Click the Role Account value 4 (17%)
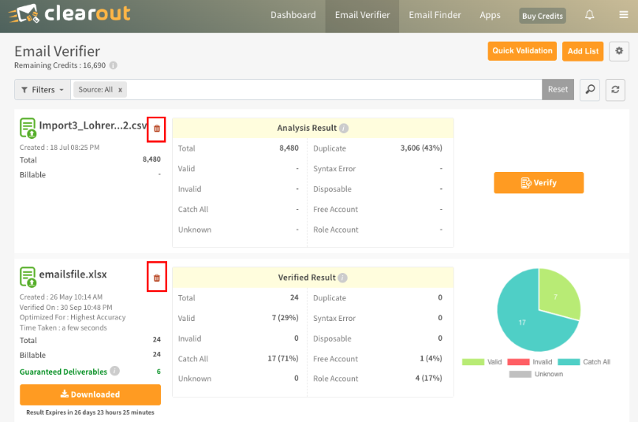This screenshot has width=638, height=422. tap(428, 378)
